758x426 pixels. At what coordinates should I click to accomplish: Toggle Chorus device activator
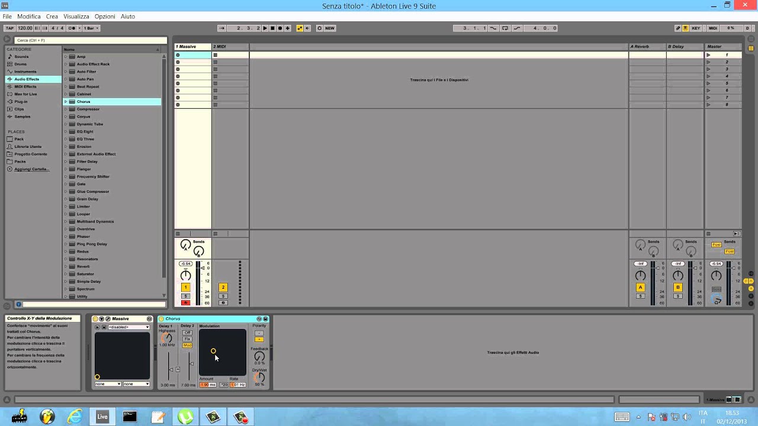tap(161, 319)
